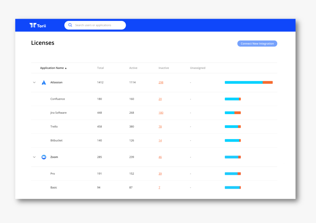This screenshot has width=316, height=223.
Task: Click Basic total value 94
Action: coord(98,188)
